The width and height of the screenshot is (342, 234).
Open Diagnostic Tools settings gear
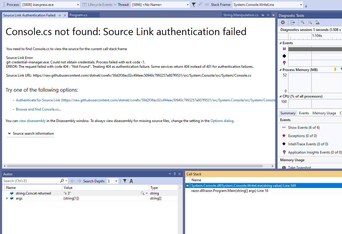283,22
